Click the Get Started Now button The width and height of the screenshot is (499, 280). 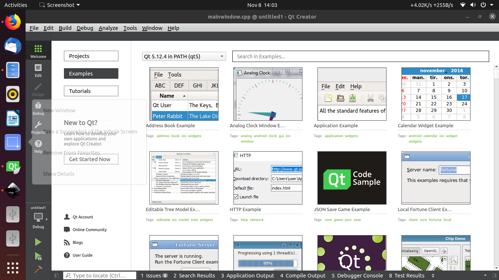(x=91, y=159)
